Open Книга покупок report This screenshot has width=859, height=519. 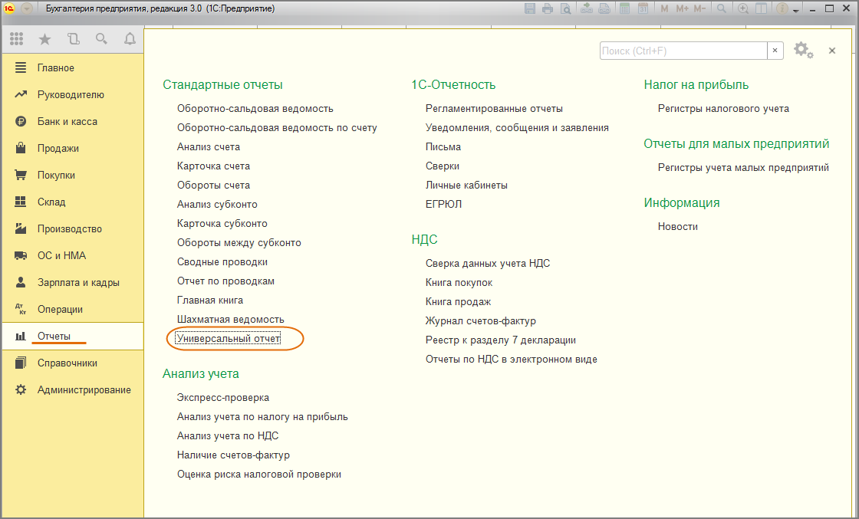pyautogui.click(x=459, y=283)
